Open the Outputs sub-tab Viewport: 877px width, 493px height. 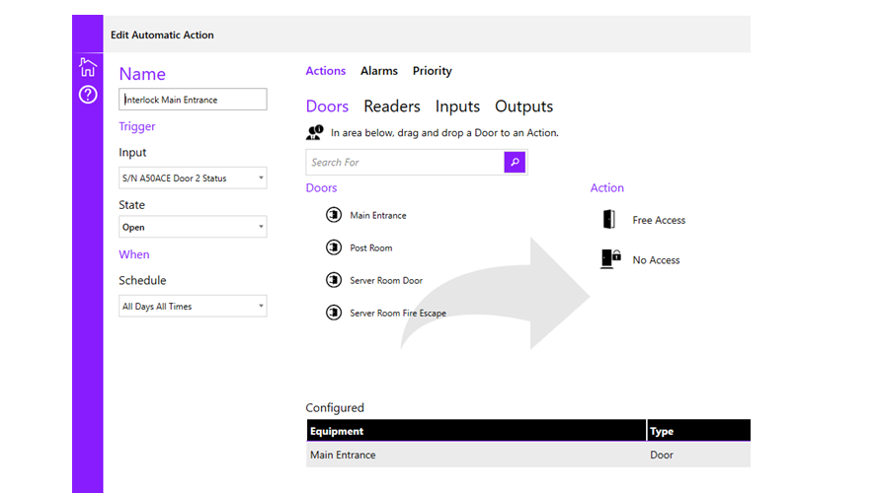523,106
